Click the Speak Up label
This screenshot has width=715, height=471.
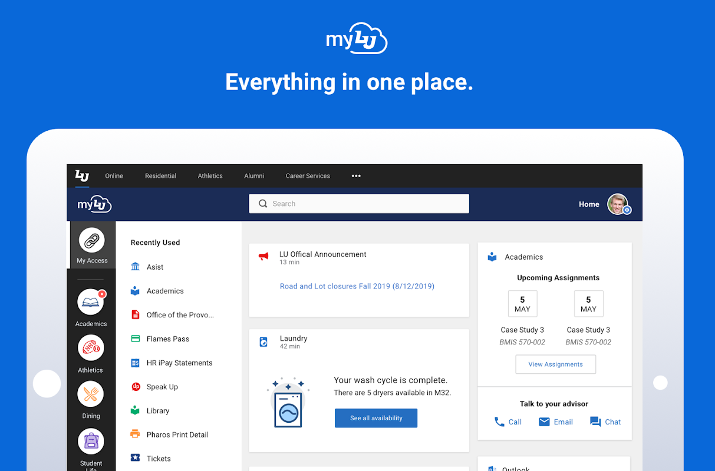pos(162,387)
